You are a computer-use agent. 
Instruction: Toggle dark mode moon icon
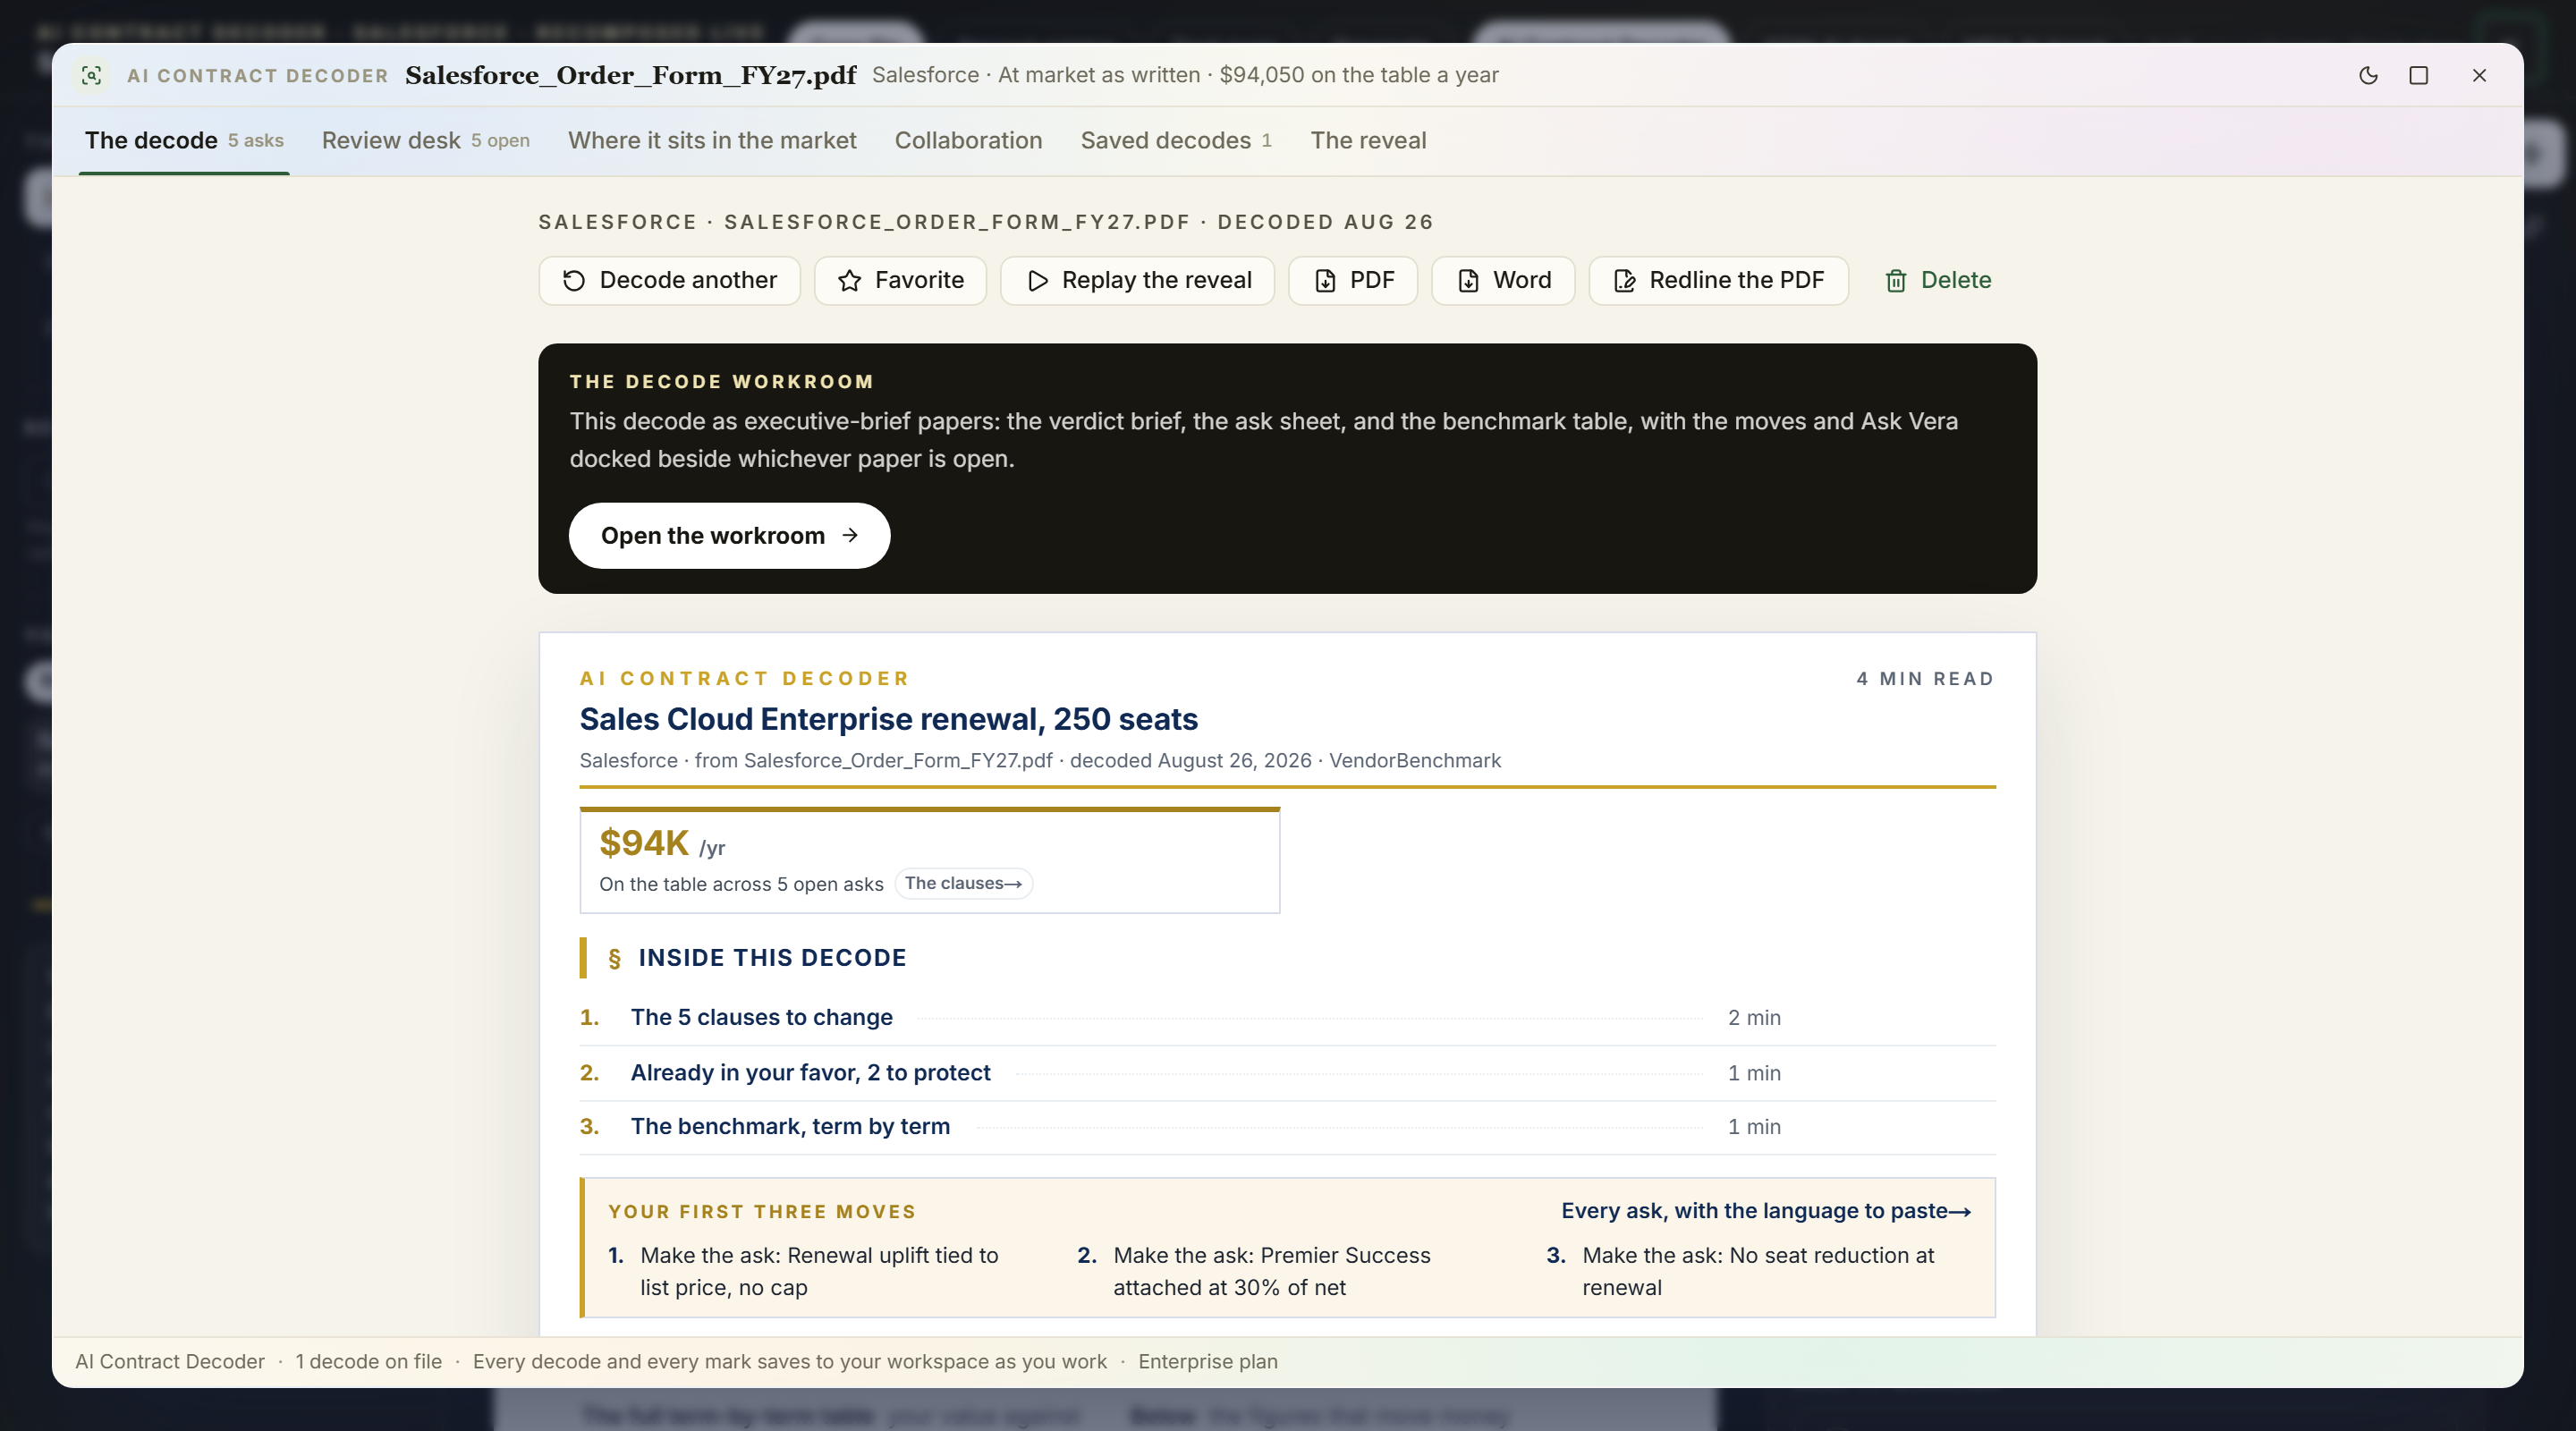2368,75
